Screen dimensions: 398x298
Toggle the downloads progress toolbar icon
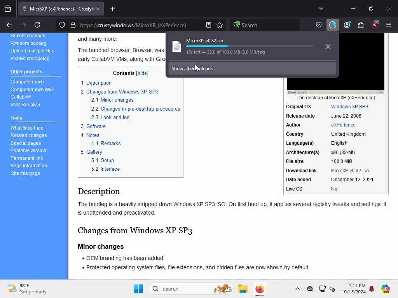pyautogui.click(x=333, y=25)
